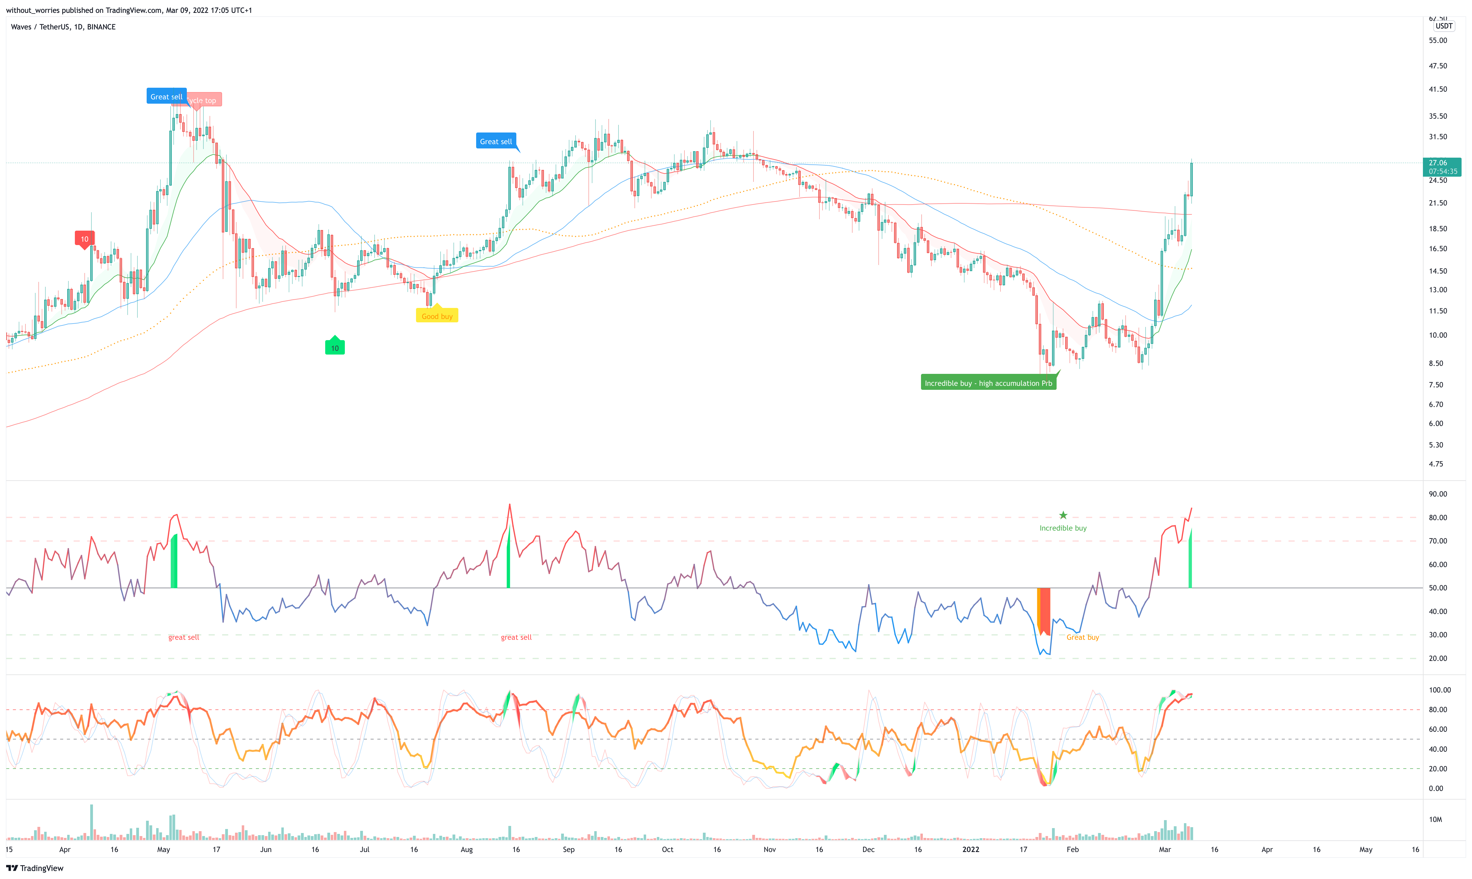The width and height of the screenshot is (1472, 879).
Task: Click the red great sell text under May
Action: click(184, 637)
